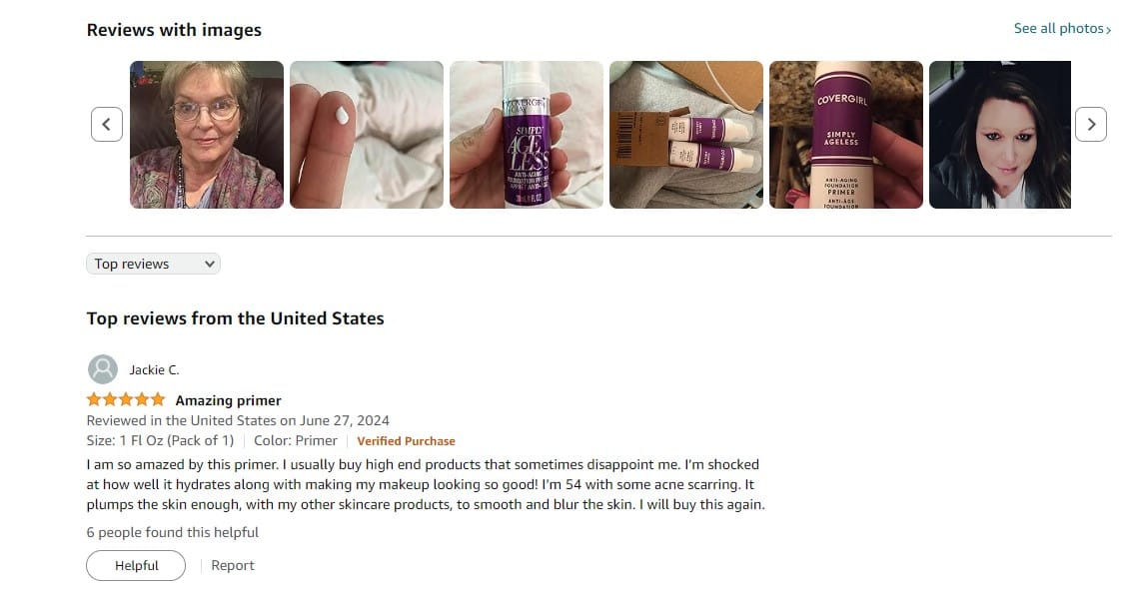This screenshot has height=595, width=1139.
Task: Open photo of woman with glasses
Action: point(207,135)
